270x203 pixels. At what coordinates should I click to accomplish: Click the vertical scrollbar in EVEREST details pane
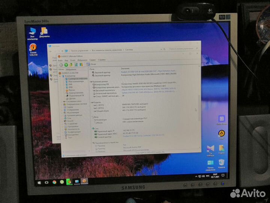199,107
